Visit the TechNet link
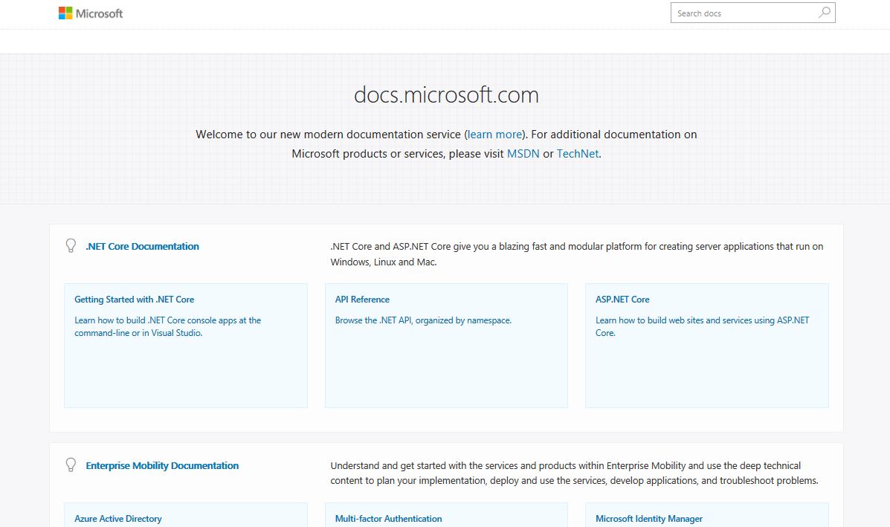The height and width of the screenshot is (527, 890). (577, 154)
